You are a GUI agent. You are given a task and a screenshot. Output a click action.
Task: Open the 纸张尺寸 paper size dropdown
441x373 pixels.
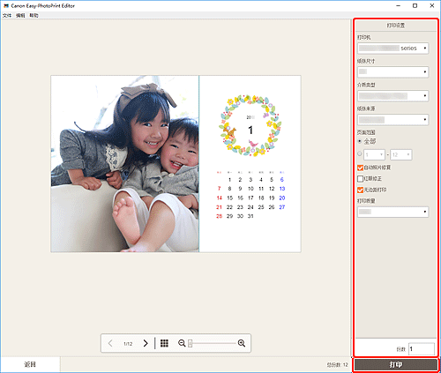(x=393, y=71)
